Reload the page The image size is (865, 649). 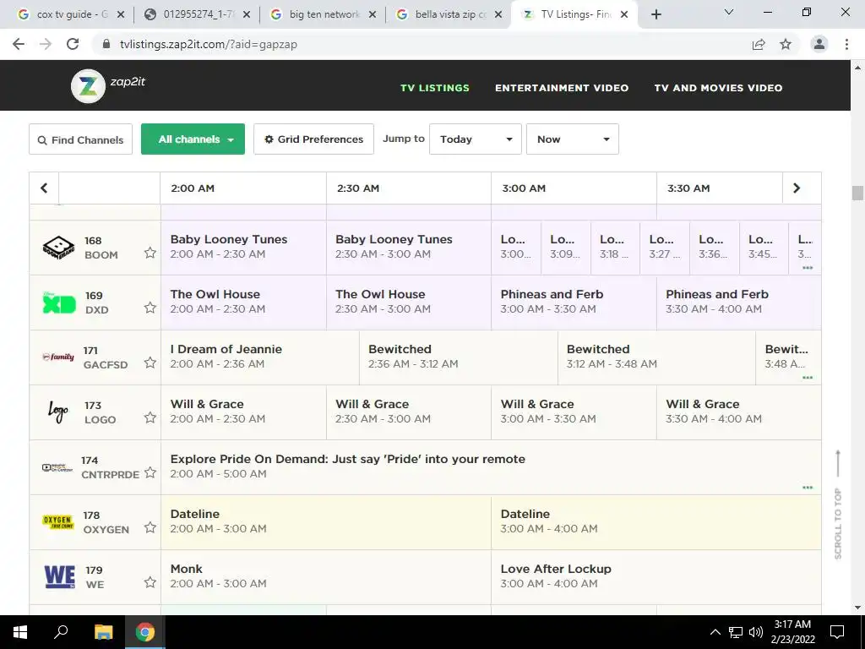point(73,44)
